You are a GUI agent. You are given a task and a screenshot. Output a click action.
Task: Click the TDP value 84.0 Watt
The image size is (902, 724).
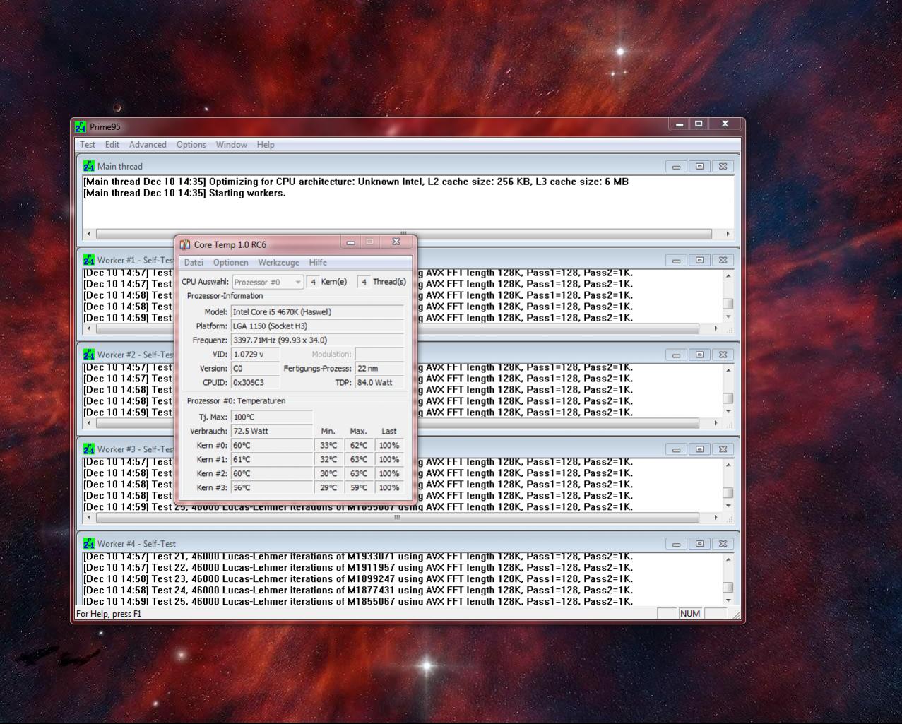380,382
